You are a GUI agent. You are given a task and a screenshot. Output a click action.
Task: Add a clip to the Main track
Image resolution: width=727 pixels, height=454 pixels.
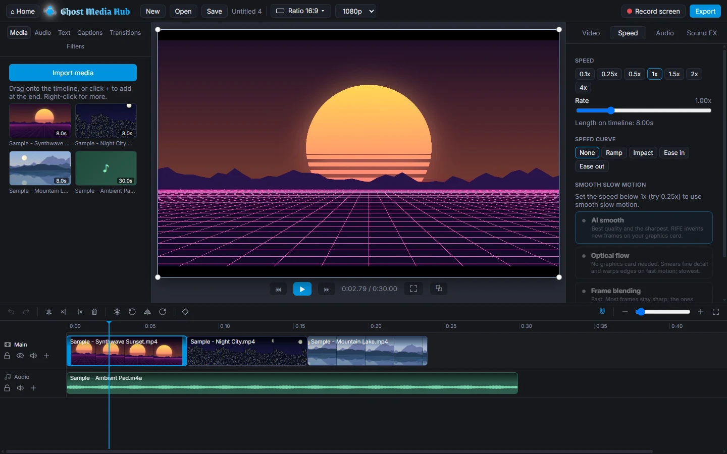coord(46,356)
